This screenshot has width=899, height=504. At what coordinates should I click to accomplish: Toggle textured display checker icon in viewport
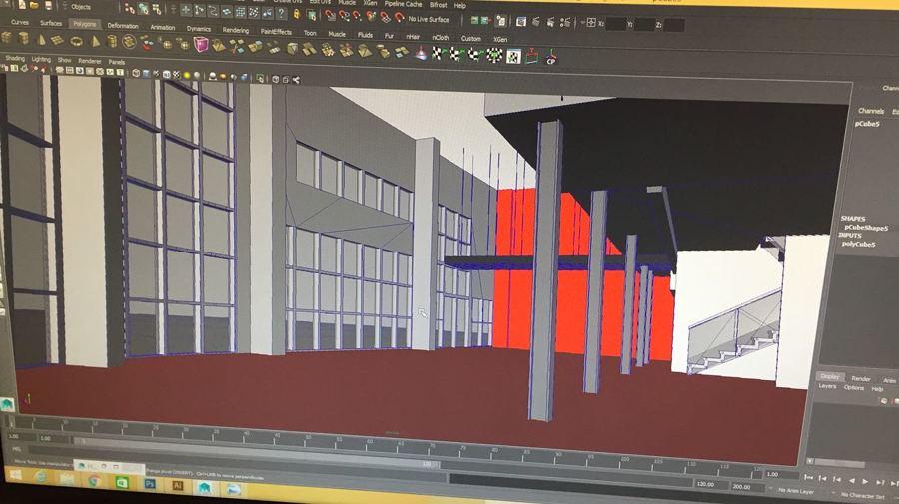(x=176, y=75)
